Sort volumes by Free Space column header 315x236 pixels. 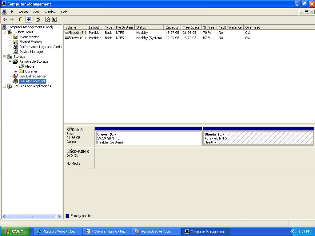tap(191, 27)
